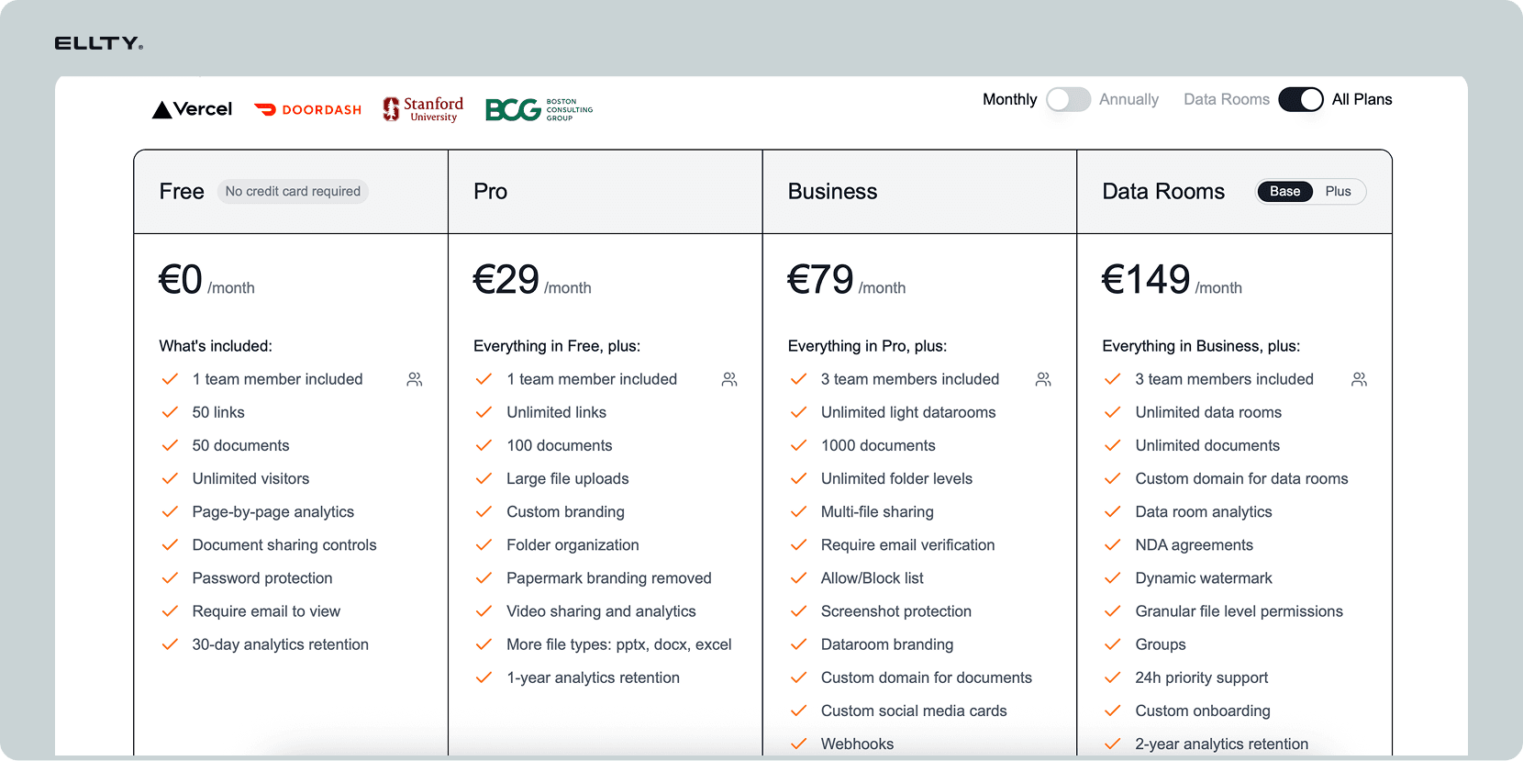Click 'Unlimited light datarooms' feature

tap(908, 412)
